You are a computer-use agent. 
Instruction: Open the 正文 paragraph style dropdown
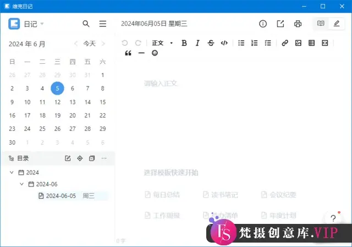pos(163,43)
